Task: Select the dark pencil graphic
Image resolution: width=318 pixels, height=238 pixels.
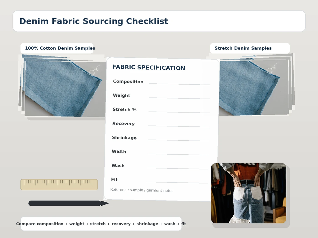Action: pyautogui.click(x=69, y=203)
